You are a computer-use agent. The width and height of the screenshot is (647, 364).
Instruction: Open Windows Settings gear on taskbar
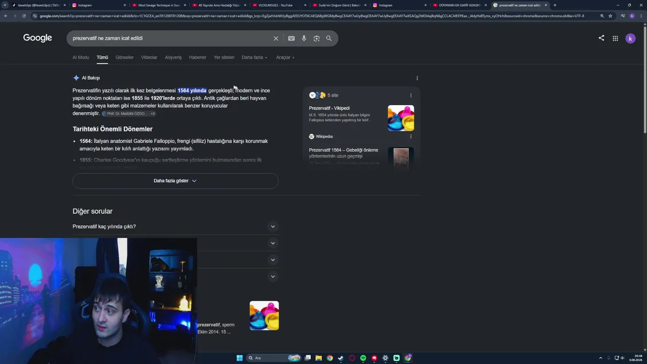pyautogui.click(x=385, y=358)
